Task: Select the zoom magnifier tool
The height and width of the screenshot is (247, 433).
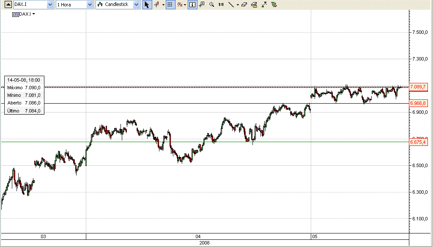Action: coord(211,4)
